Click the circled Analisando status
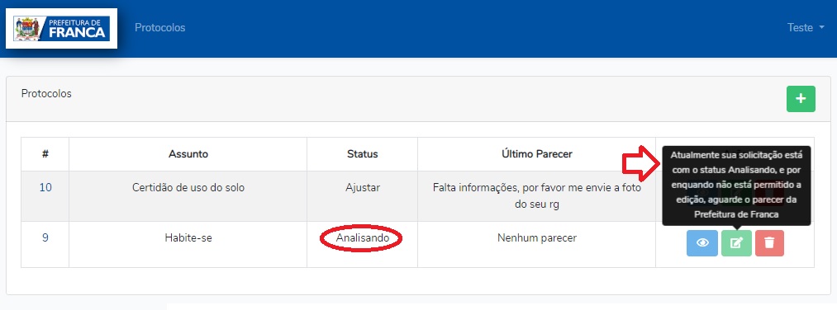This screenshot has height=310, width=837. (x=363, y=238)
